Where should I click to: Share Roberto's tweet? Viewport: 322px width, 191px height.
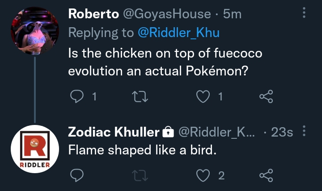click(x=266, y=96)
